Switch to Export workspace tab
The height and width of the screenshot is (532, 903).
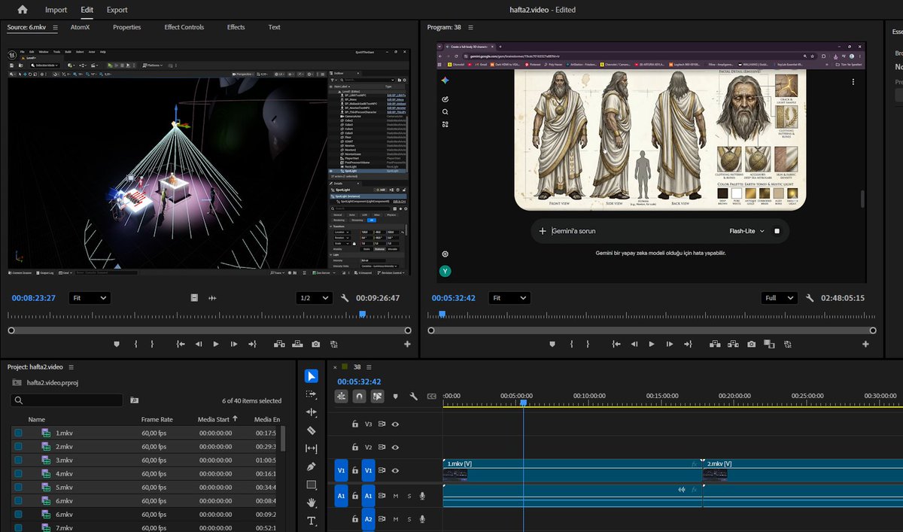click(x=117, y=10)
